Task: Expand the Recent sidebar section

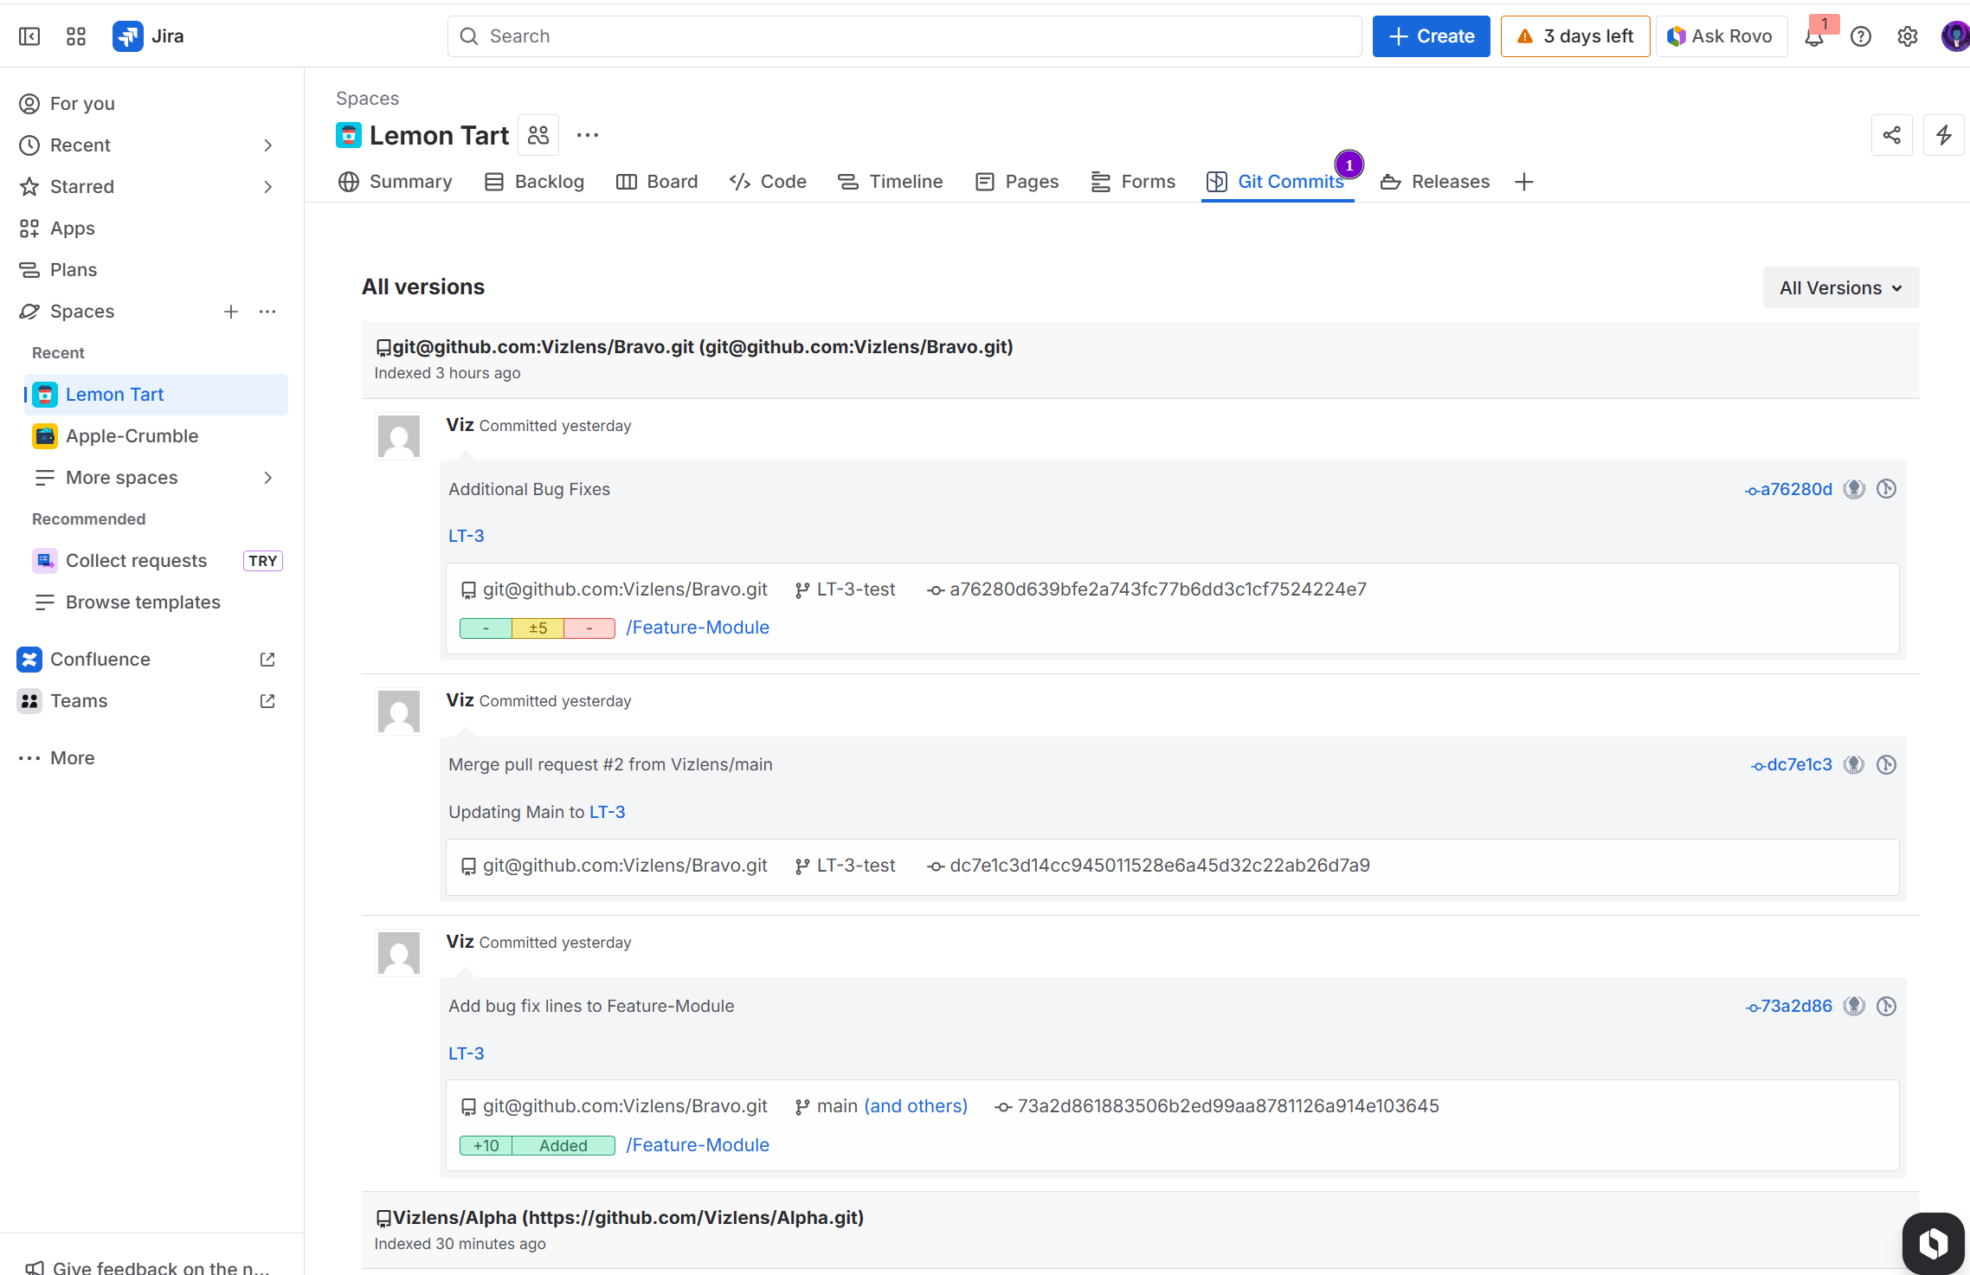Action: 267,145
